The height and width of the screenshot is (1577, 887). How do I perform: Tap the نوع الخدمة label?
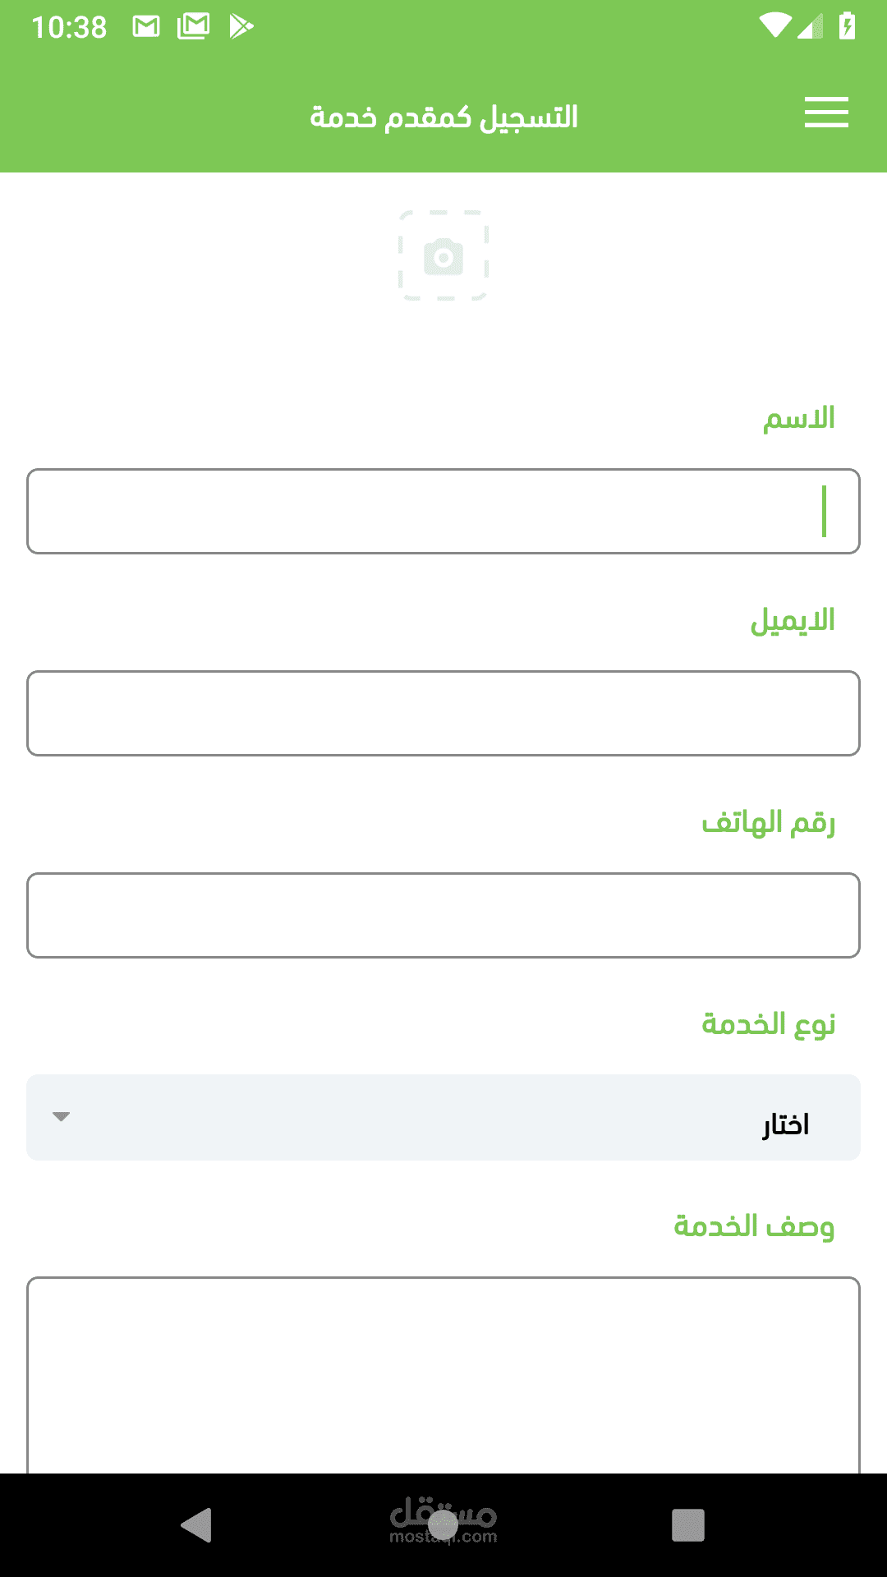tap(768, 1024)
